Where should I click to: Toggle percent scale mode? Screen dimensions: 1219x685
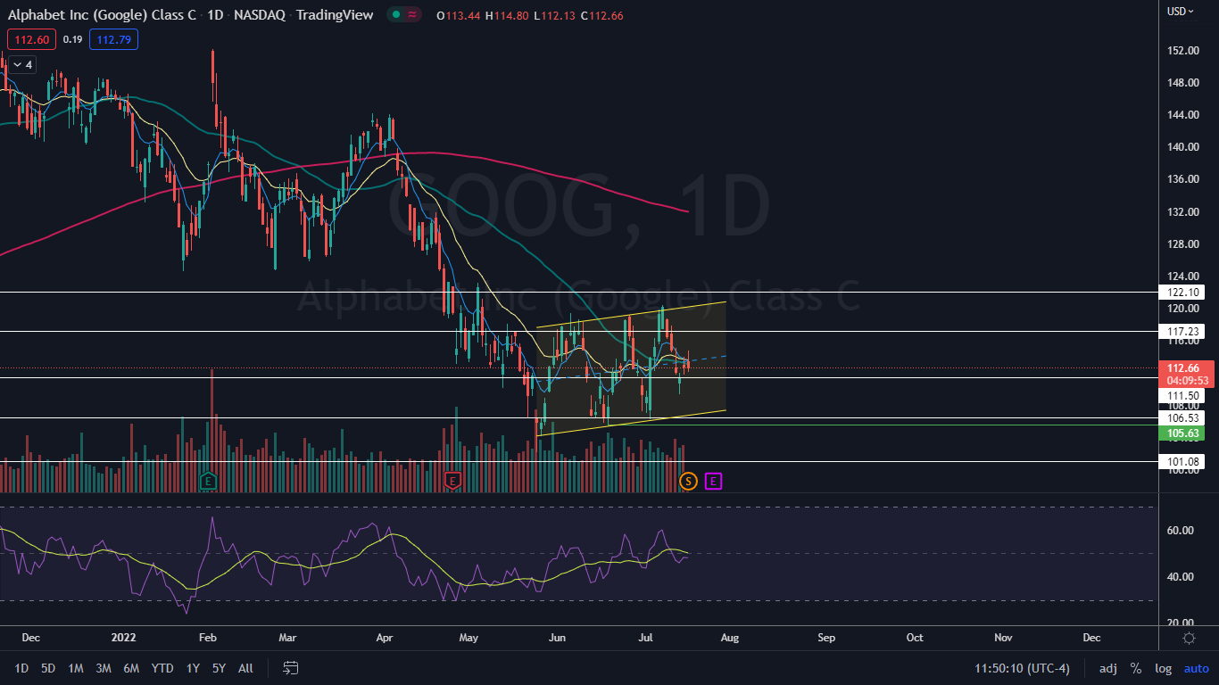[1136, 668]
